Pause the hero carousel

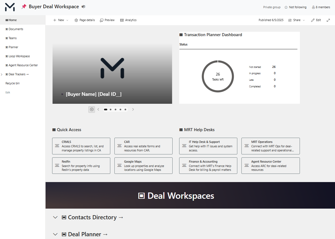click(92, 110)
